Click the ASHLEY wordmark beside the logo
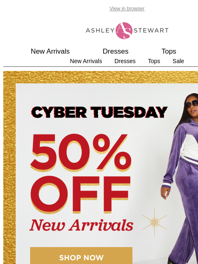This screenshot has width=198, height=264. coord(100,31)
